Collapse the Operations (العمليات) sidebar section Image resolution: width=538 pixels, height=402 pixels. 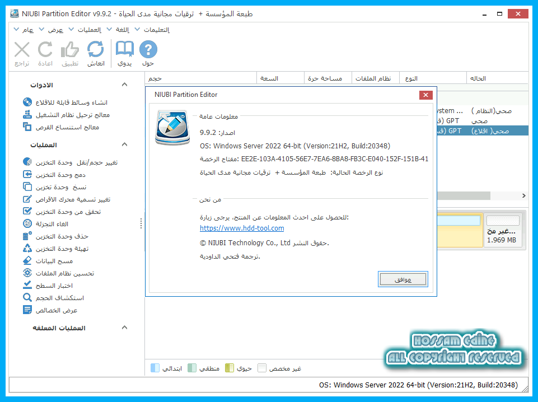click(x=124, y=145)
